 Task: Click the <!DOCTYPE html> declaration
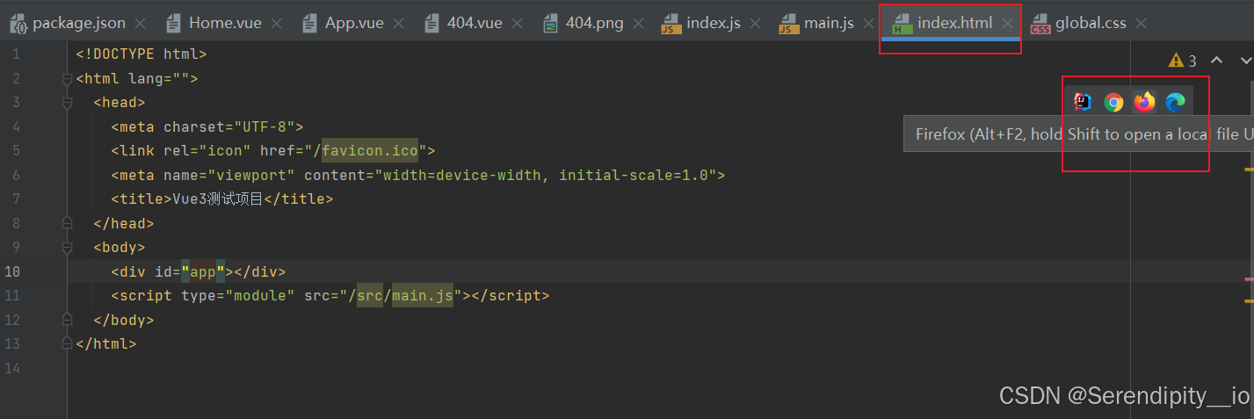pyautogui.click(x=141, y=54)
